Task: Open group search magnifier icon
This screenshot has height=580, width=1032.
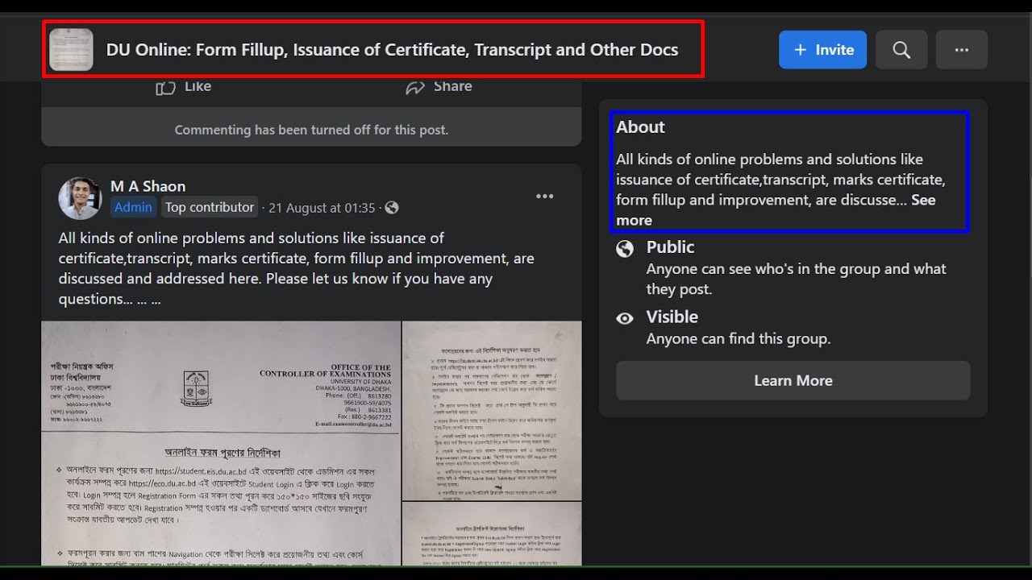Action: pos(901,50)
